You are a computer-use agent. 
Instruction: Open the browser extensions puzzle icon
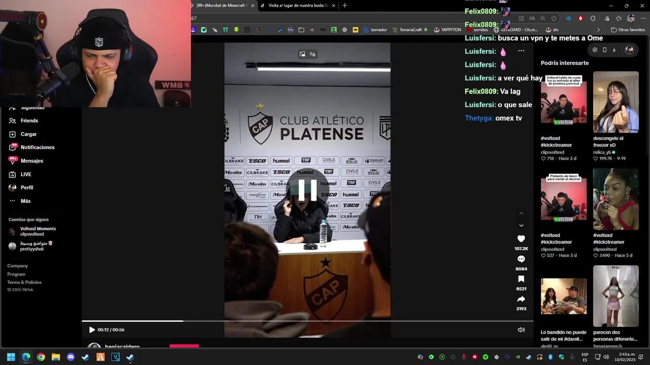[593, 18]
